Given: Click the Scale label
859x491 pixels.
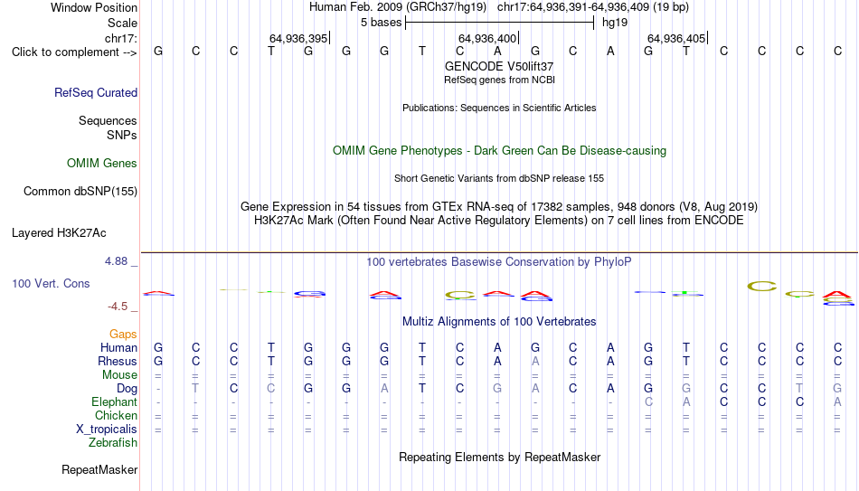Looking at the screenshot, I should pyautogui.click(x=122, y=23).
